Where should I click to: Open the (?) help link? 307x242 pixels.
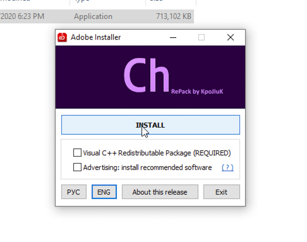[227, 167]
